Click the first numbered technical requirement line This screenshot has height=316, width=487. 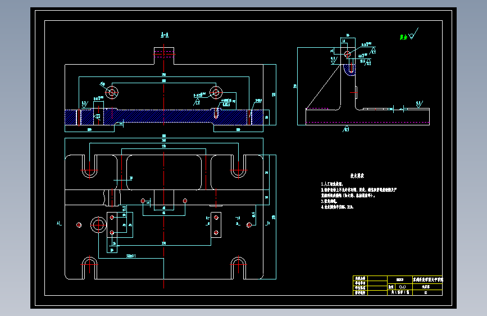point(332,184)
